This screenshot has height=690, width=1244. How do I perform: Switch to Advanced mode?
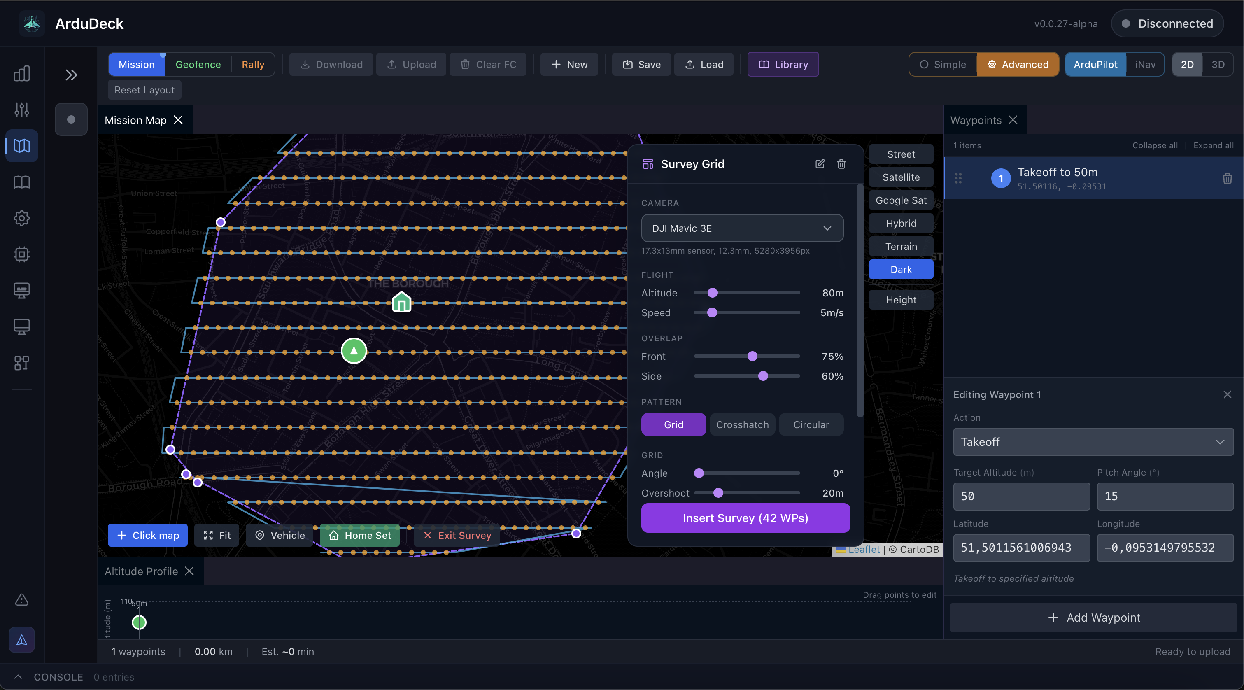click(x=1018, y=64)
